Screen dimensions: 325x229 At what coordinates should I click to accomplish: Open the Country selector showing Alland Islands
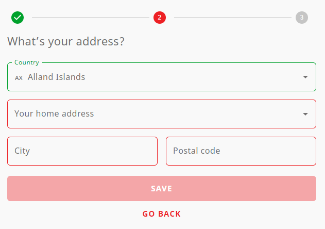click(x=162, y=77)
